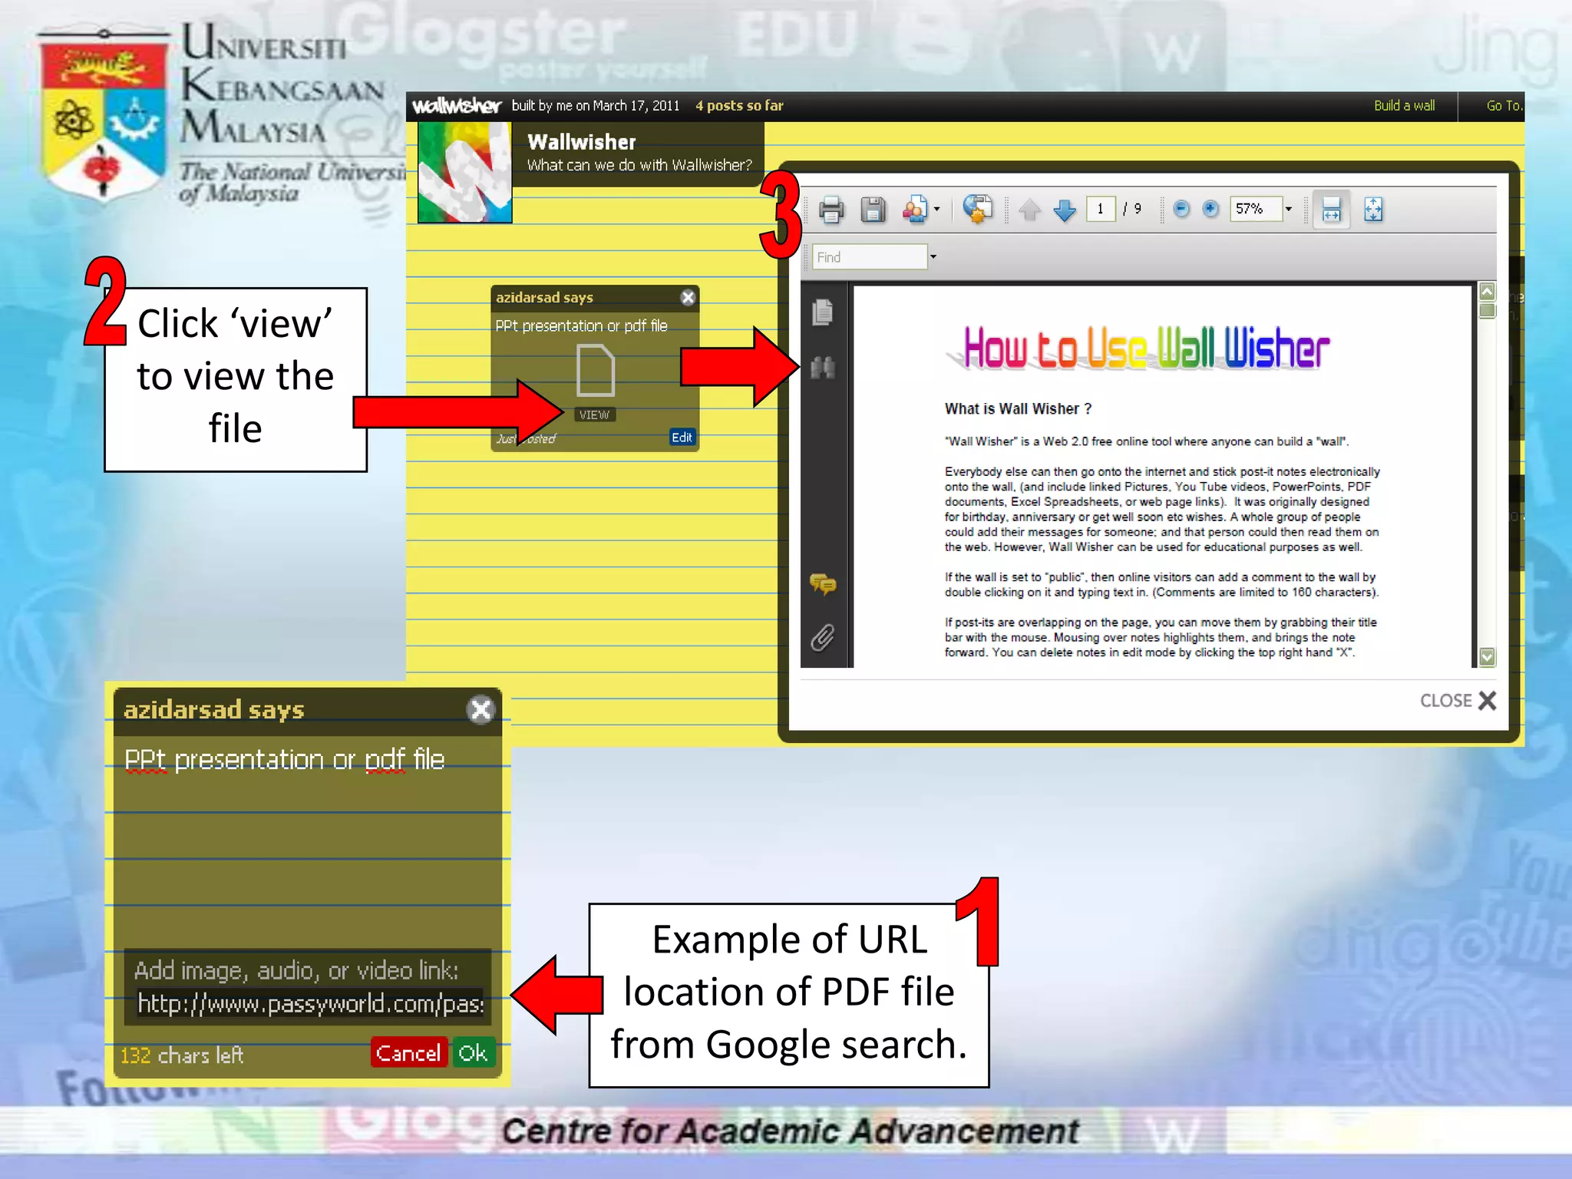This screenshot has width=1572, height=1179.
Task: Click the globe collaborate icon
Action: [x=978, y=209]
